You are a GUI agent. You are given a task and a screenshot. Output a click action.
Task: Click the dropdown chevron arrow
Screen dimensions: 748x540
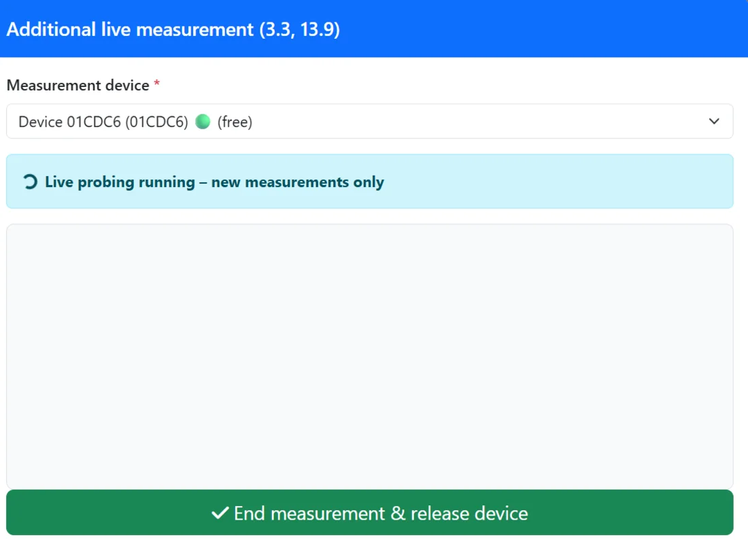click(713, 122)
